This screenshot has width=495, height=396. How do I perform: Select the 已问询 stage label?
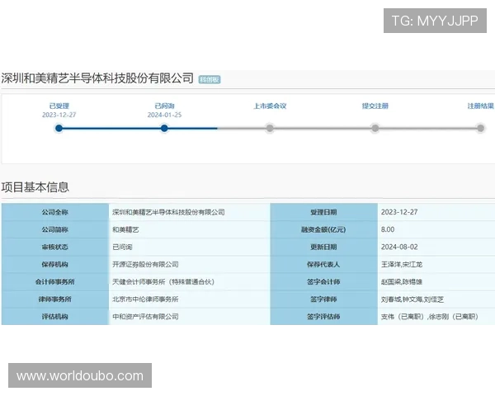(164, 106)
